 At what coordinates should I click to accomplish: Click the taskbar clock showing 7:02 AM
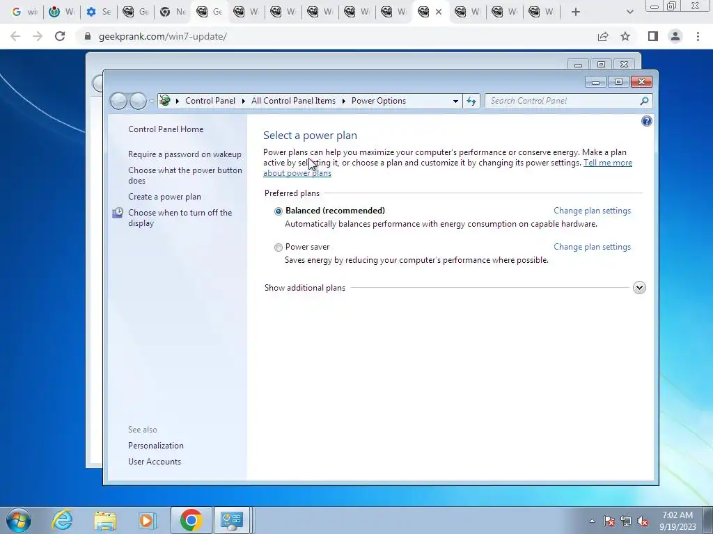[x=677, y=521]
